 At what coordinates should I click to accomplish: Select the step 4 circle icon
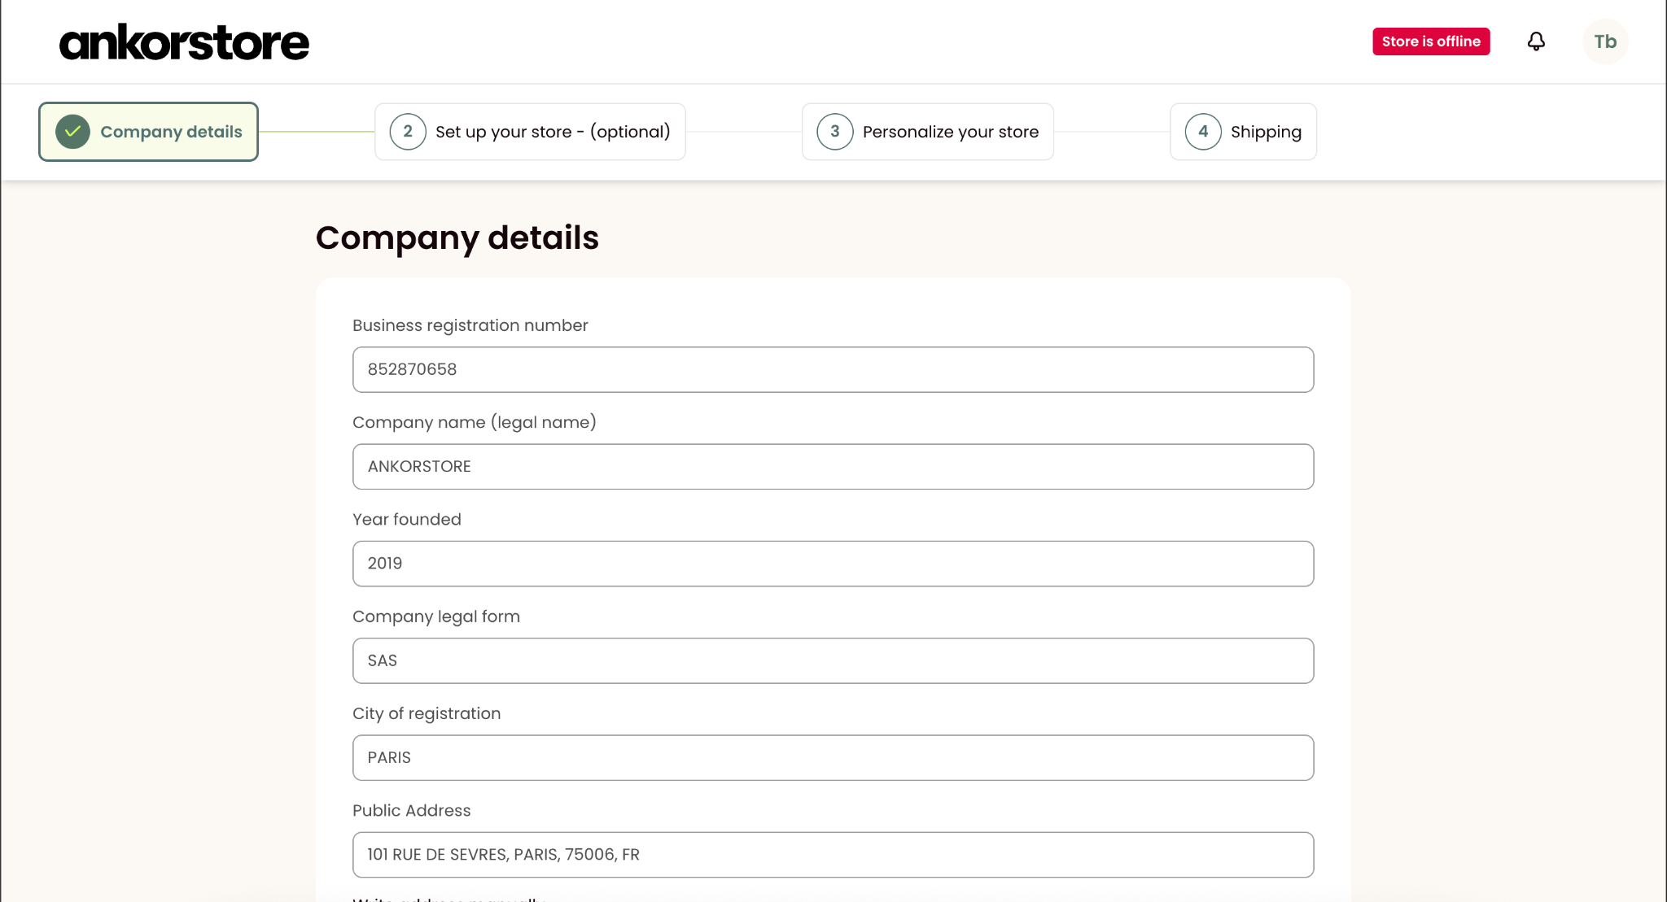pyautogui.click(x=1203, y=132)
